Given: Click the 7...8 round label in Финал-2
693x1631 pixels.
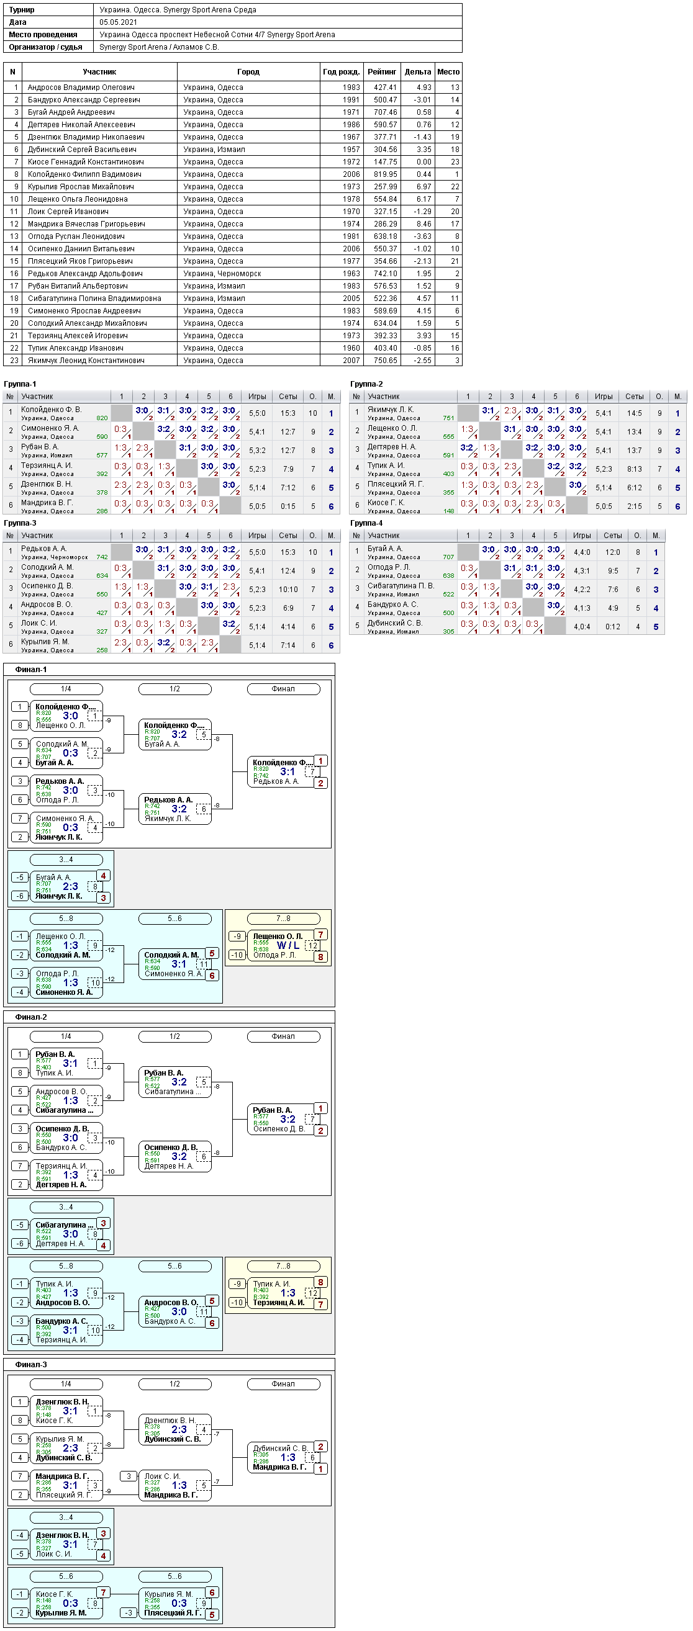Looking at the screenshot, I should (x=283, y=1265).
